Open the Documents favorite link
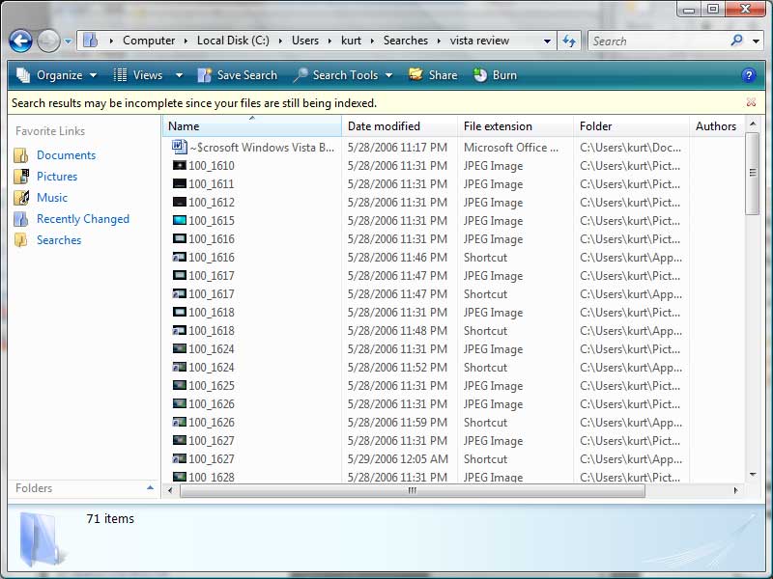Viewport: 773px width, 579px height. [66, 154]
